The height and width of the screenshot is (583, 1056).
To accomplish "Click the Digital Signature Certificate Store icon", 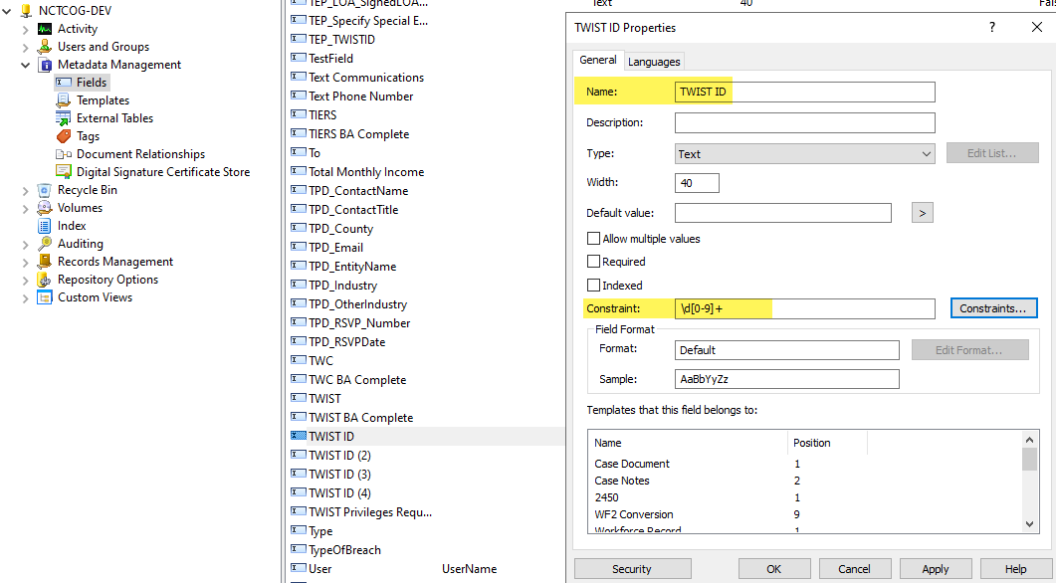I will tap(64, 172).
